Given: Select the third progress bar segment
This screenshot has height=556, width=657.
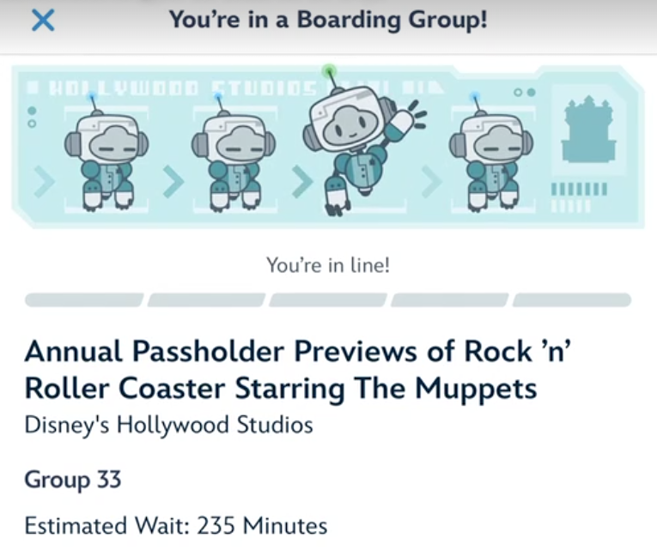Looking at the screenshot, I should click(328, 300).
